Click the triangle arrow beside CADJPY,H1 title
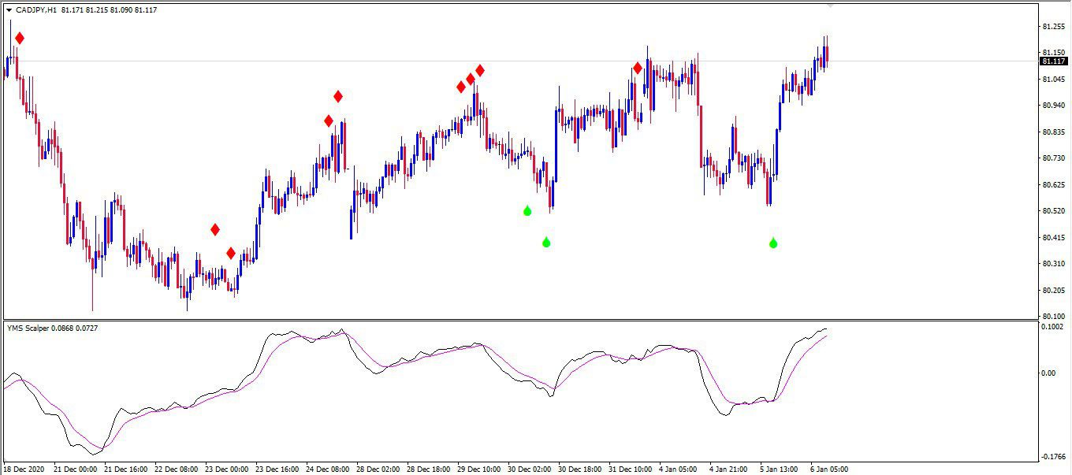 coord(9,10)
